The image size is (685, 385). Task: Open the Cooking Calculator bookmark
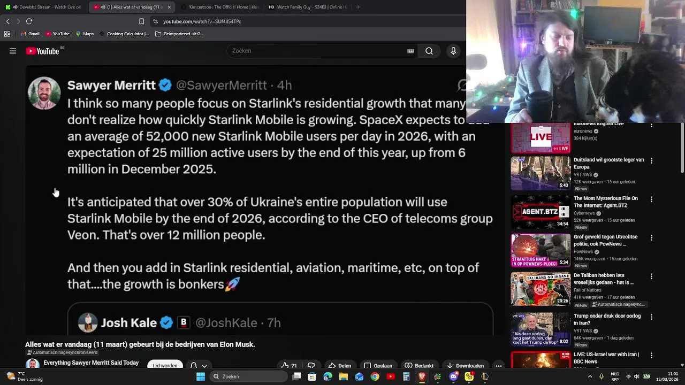pos(124,34)
